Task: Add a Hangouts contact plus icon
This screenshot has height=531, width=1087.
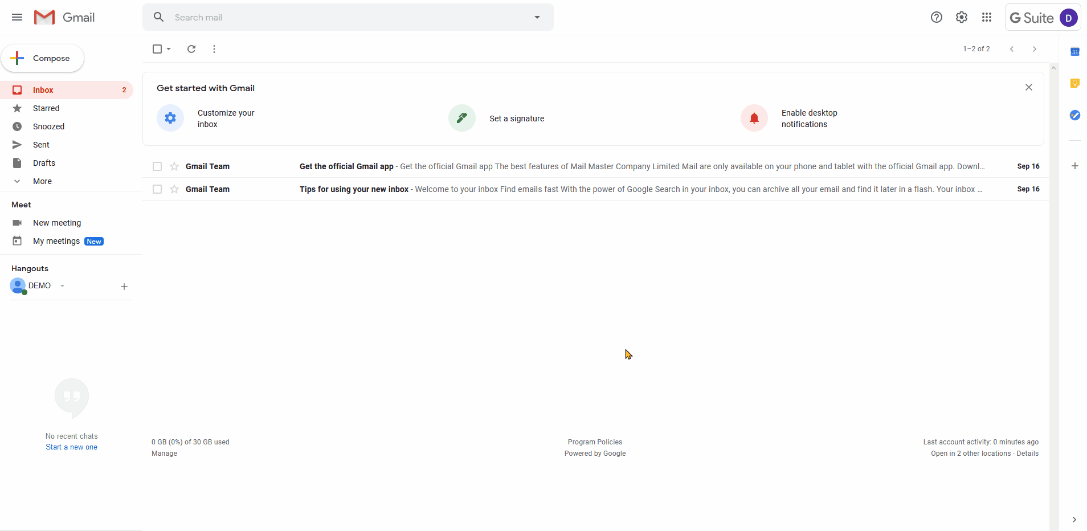Action: (x=124, y=287)
